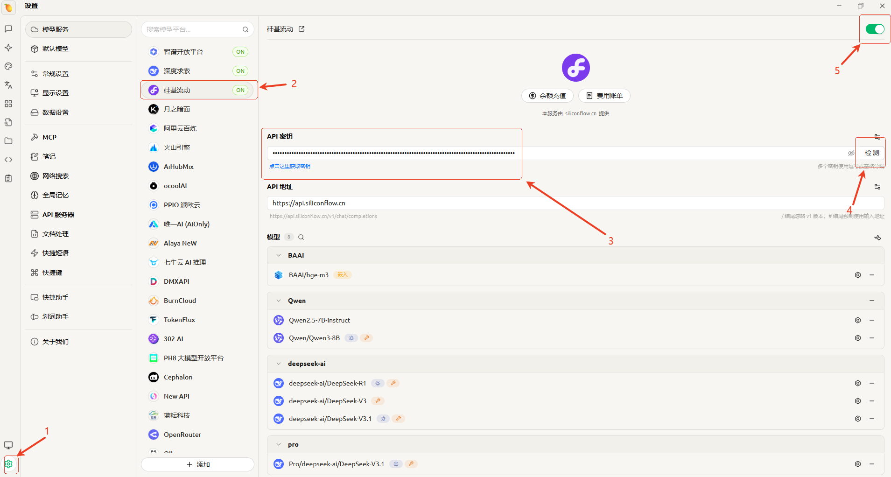Click the search icon next to 模型 heading
The height and width of the screenshot is (477, 891).
coord(301,237)
